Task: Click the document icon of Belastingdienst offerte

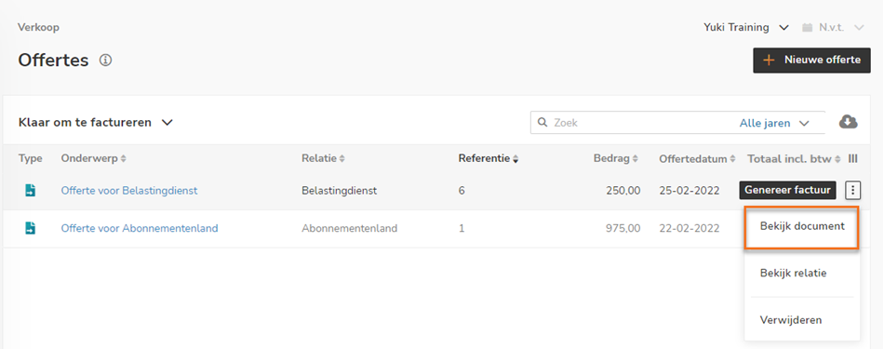Action: pos(31,191)
